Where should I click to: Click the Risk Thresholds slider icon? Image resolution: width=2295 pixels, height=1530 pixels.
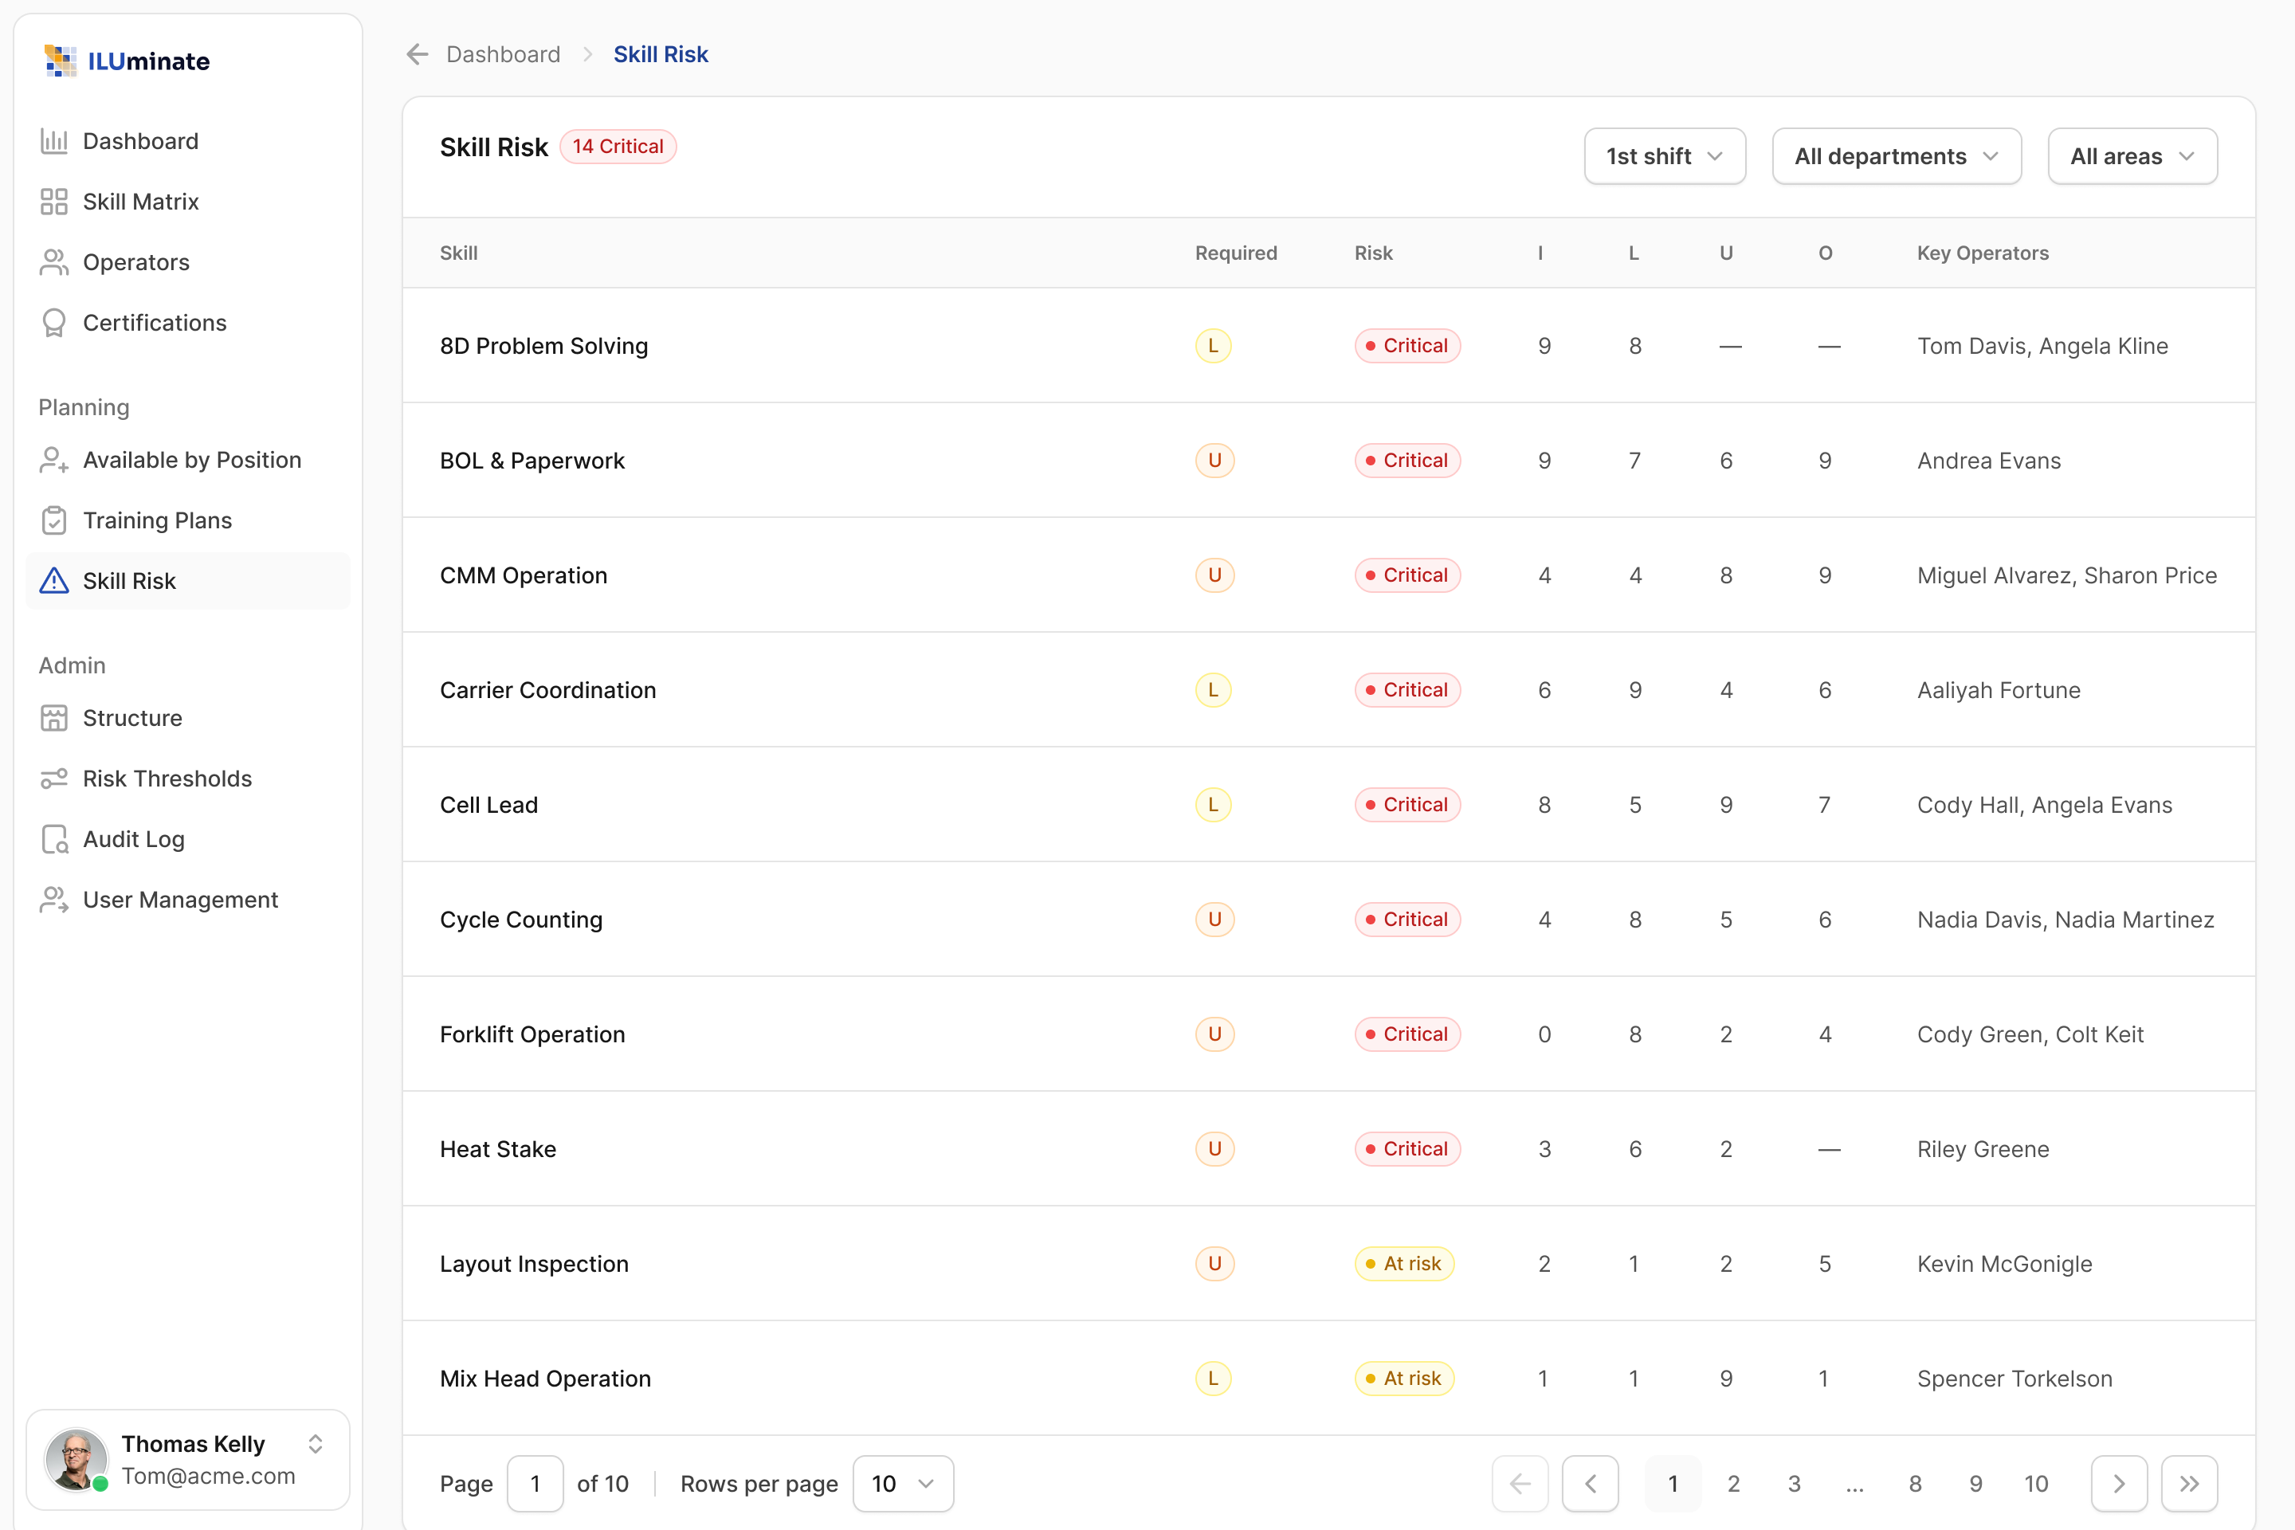tap(53, 779)
